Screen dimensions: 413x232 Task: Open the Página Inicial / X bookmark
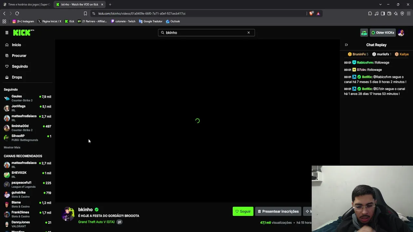(x=49, y=21)
